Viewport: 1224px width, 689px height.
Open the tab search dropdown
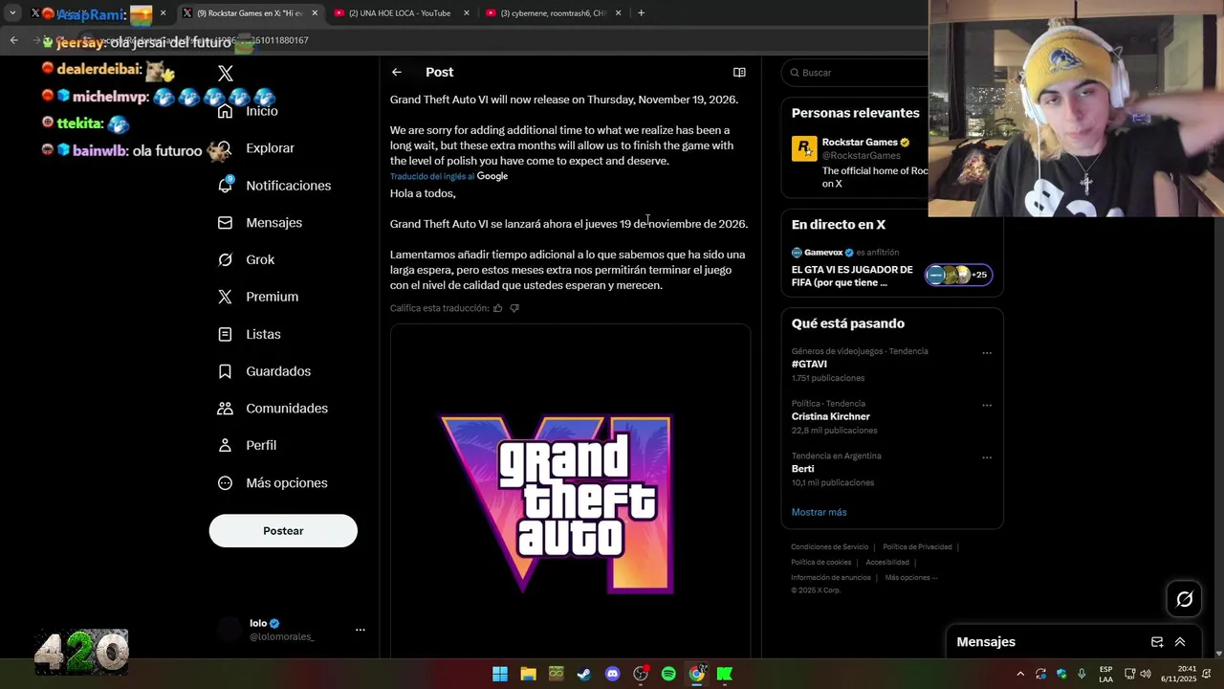[x=12, y=13]
